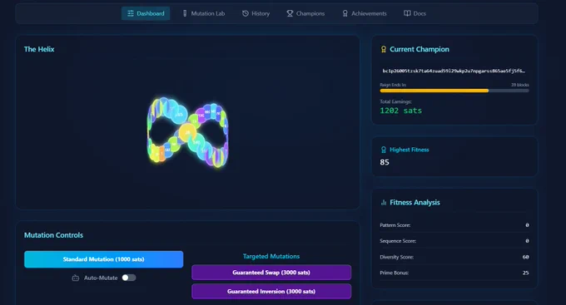Open the Dashboard tab
The width and height of the screenshot is (566, 305).
pyautogui.click(x=146, y=13)
